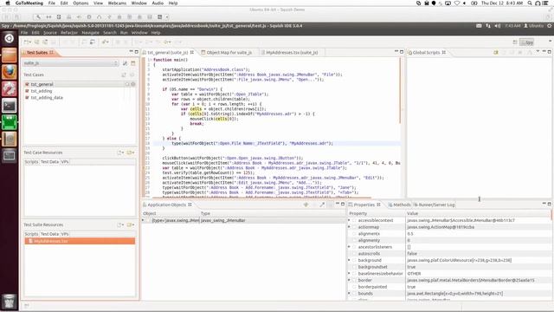Expand the baselineresizebehavior property

pyautogui.click(x=349, y=274)
